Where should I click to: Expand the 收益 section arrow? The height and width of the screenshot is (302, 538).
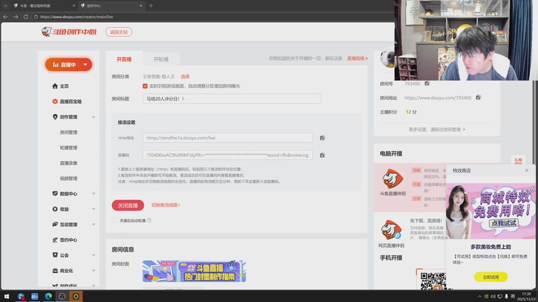click(93, 209)
